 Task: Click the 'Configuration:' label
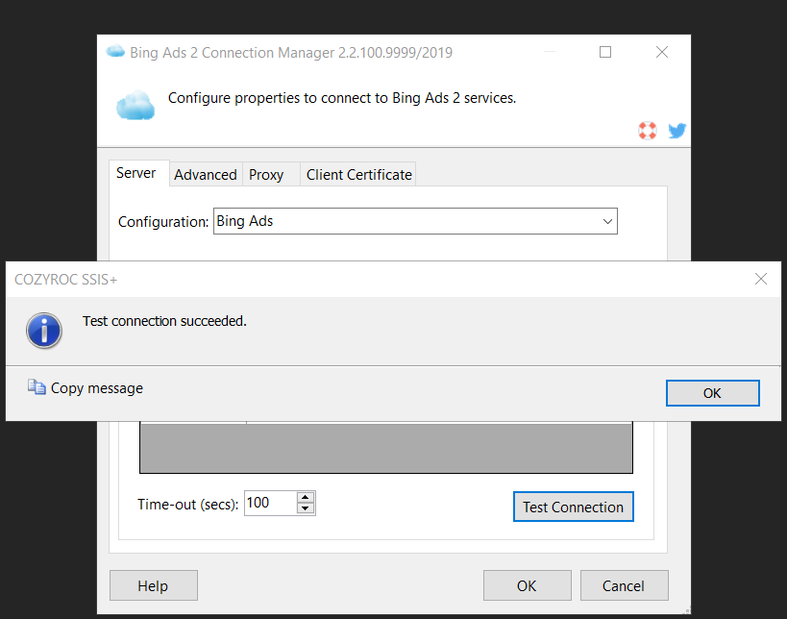tap(163, 222)
